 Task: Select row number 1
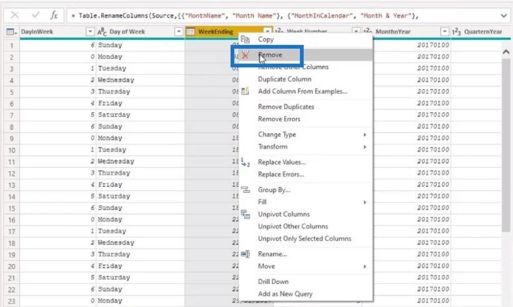(12, 46)
